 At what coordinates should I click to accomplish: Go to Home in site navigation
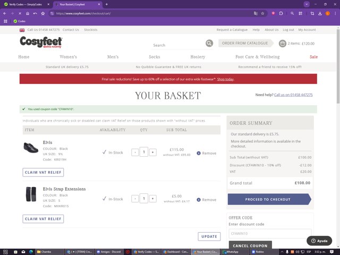point(24,57)
